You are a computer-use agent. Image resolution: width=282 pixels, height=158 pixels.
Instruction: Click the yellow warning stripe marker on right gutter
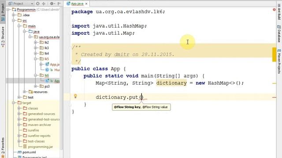[x=274, y=83]
